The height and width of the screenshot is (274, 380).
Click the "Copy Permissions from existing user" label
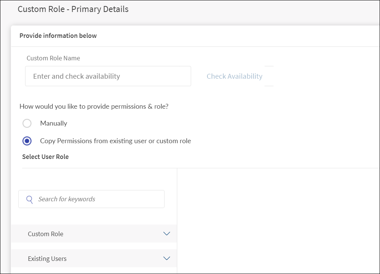pyautogui.click(x=115, y=141)
